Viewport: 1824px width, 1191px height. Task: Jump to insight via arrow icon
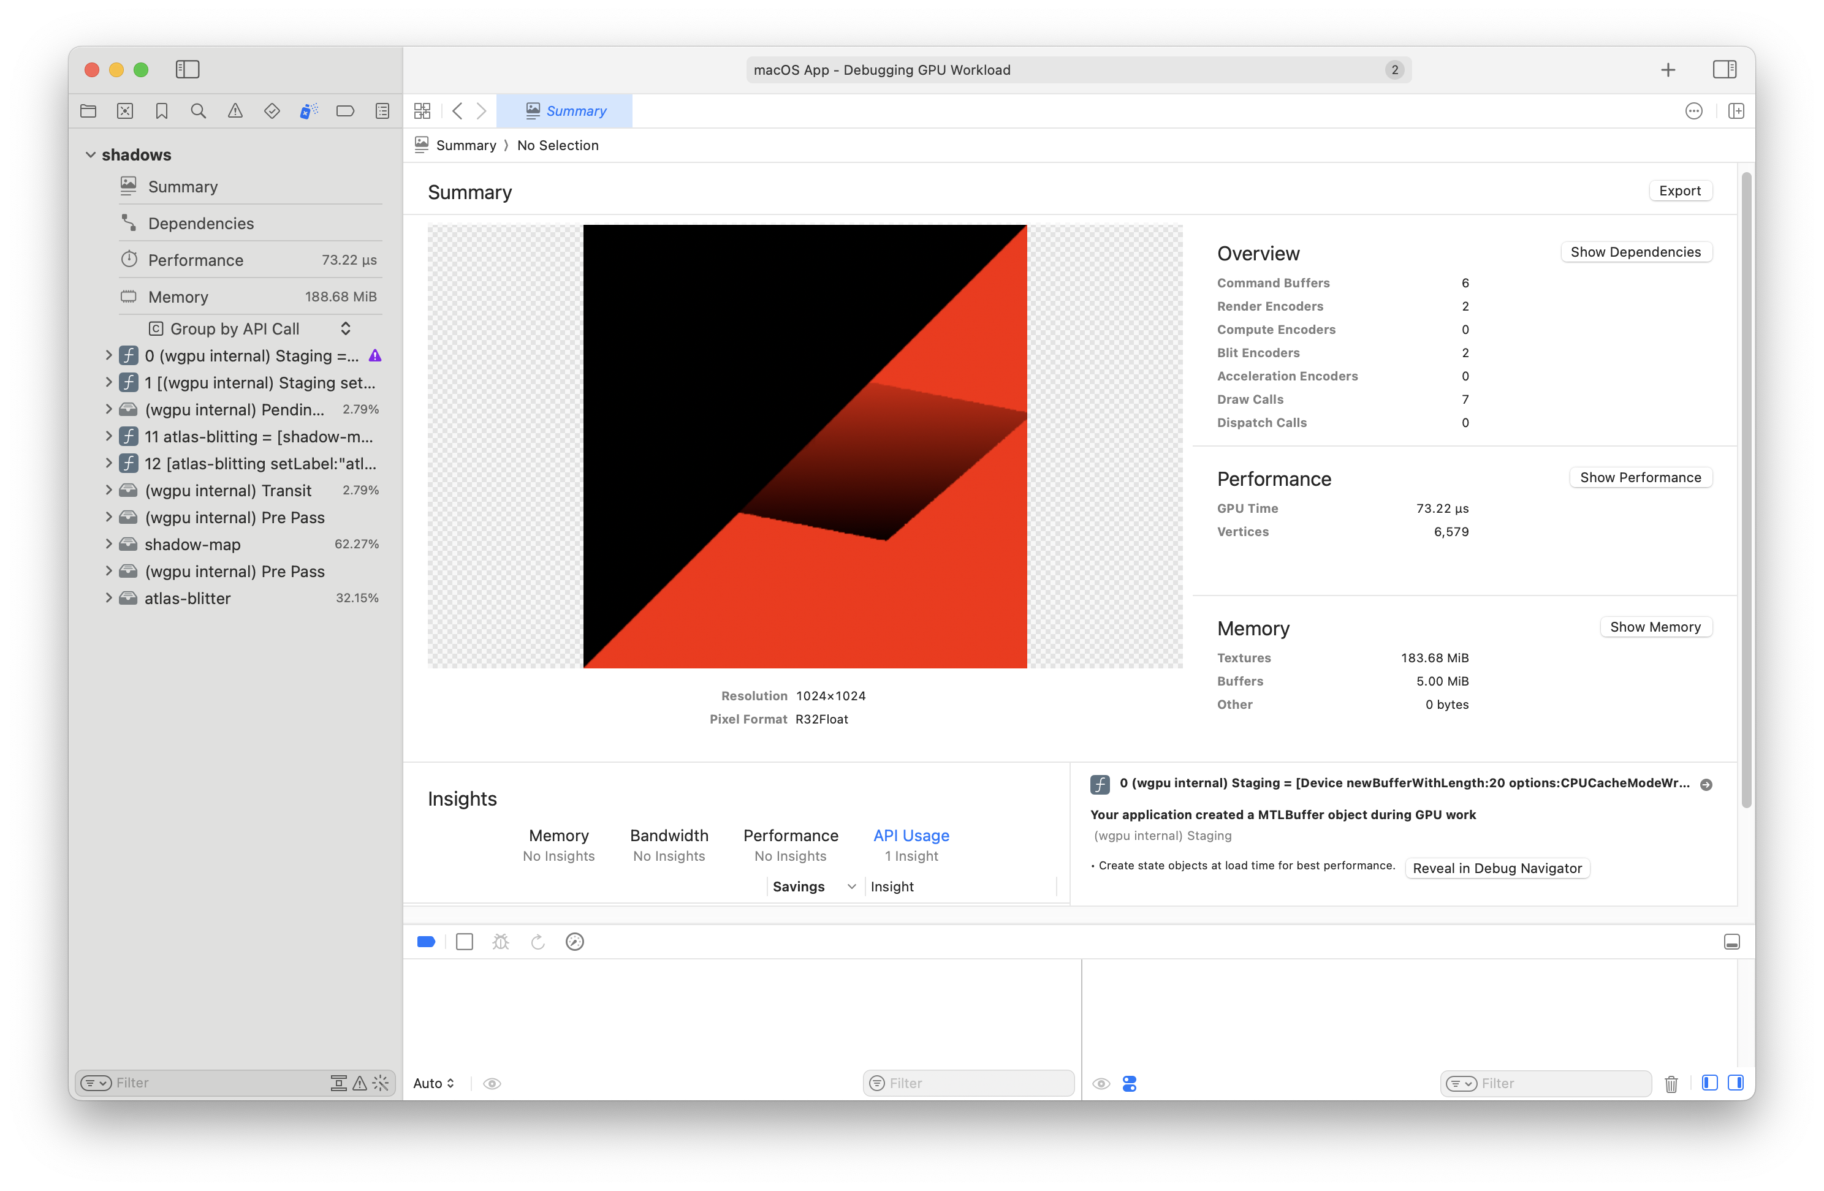click(1706, 784)
